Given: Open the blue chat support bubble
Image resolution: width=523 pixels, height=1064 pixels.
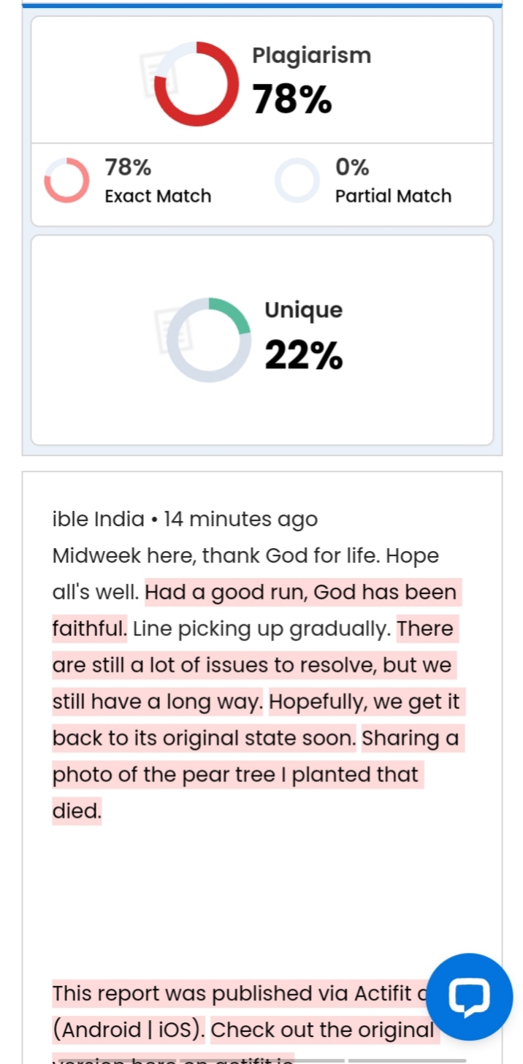Looking at the screenshot, I should (x=468, y=996).
